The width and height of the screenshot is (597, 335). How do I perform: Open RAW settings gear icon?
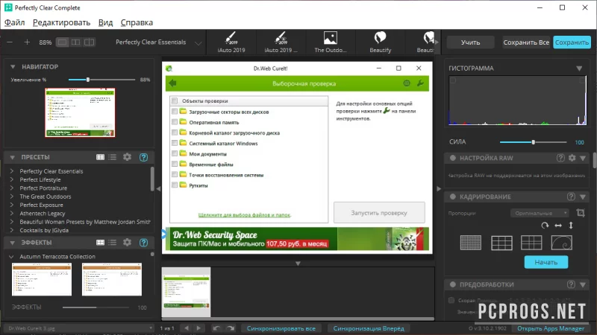[572, 158]
